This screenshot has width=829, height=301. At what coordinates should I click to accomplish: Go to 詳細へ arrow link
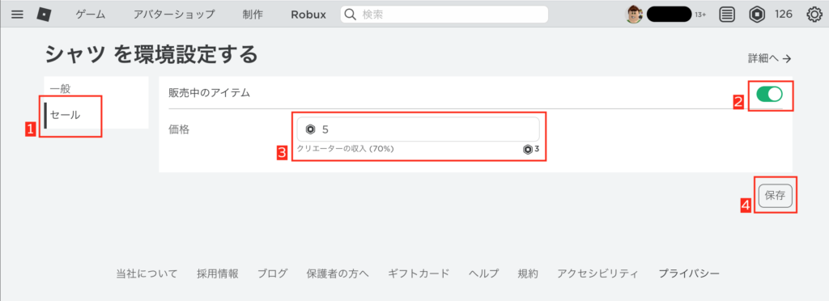pos(769,58)
